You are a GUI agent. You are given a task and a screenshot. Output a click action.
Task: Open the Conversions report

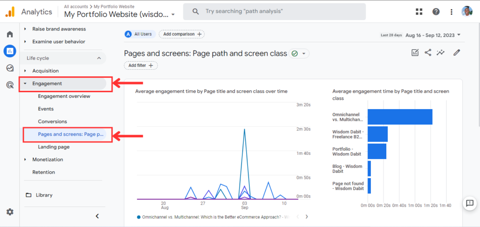coord(52,121)
